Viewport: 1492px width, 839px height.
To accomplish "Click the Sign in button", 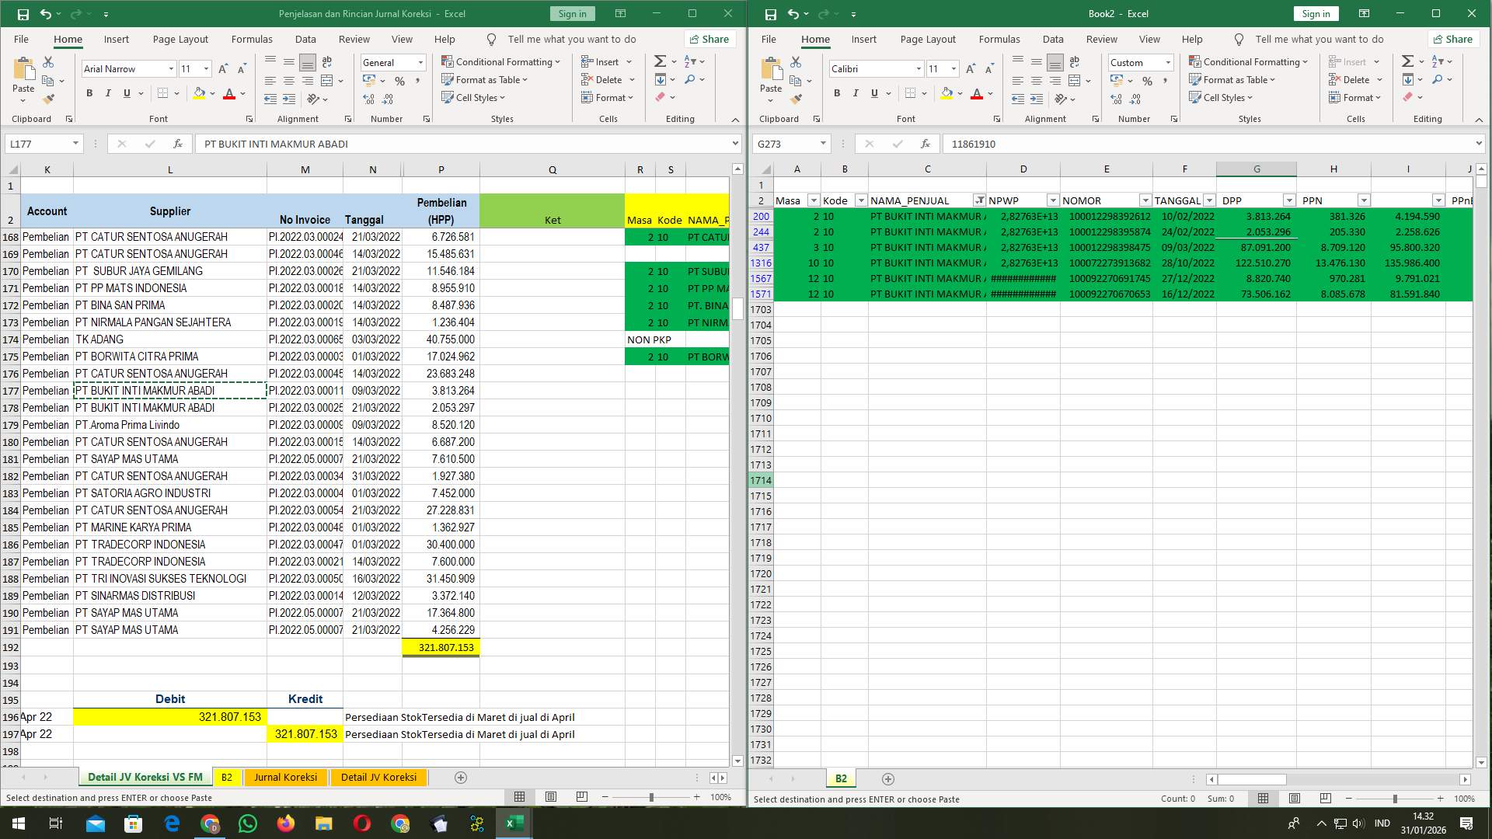I will [572, 13].
